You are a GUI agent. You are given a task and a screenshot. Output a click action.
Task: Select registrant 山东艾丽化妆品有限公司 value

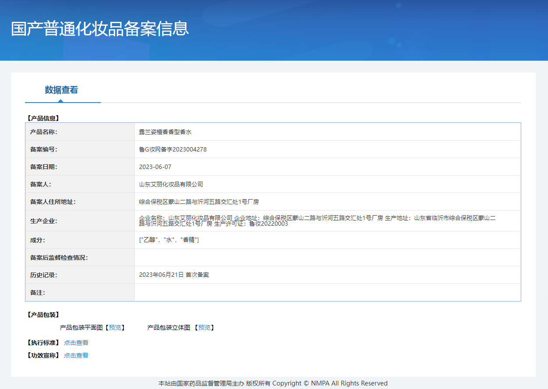(171, 184)
